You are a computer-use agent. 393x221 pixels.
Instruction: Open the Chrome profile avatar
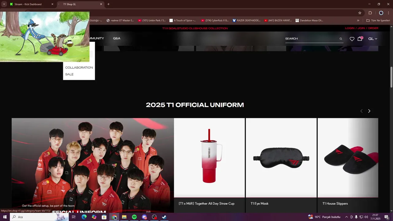pos(381,13)
